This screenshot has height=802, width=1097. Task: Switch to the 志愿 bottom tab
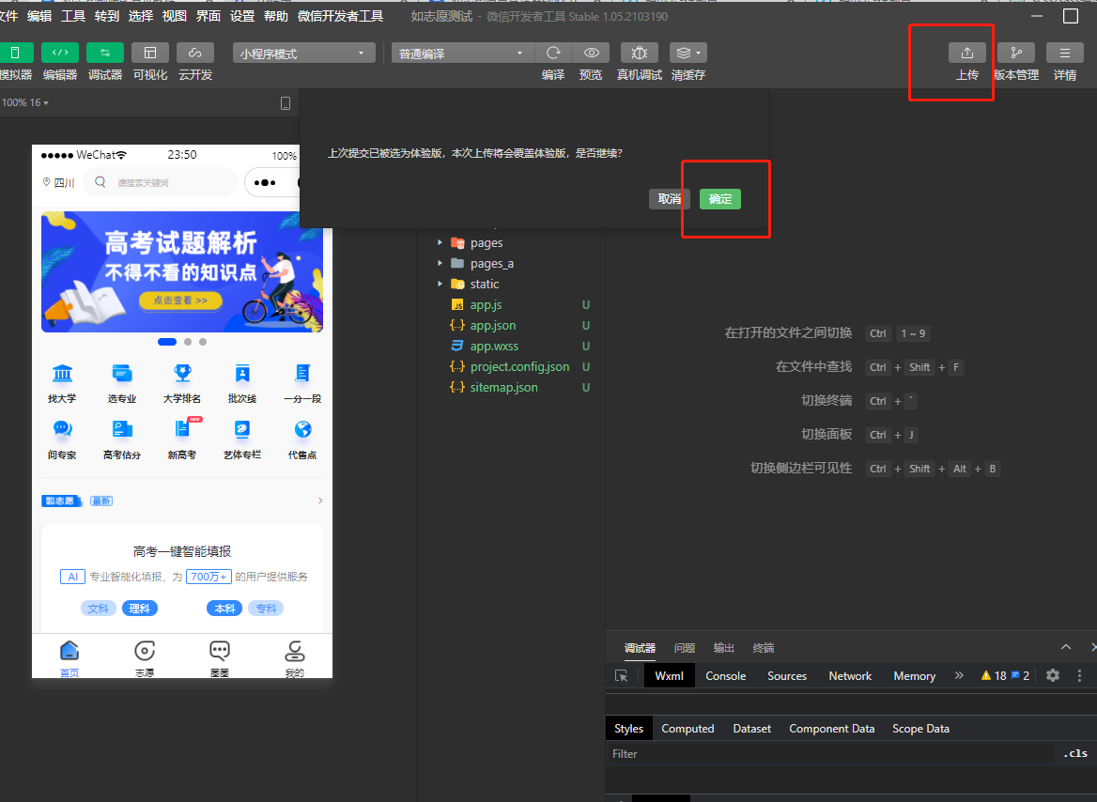click(145, 657)
